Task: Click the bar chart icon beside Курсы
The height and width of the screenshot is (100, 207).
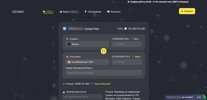Action: (x=61, y=12)
